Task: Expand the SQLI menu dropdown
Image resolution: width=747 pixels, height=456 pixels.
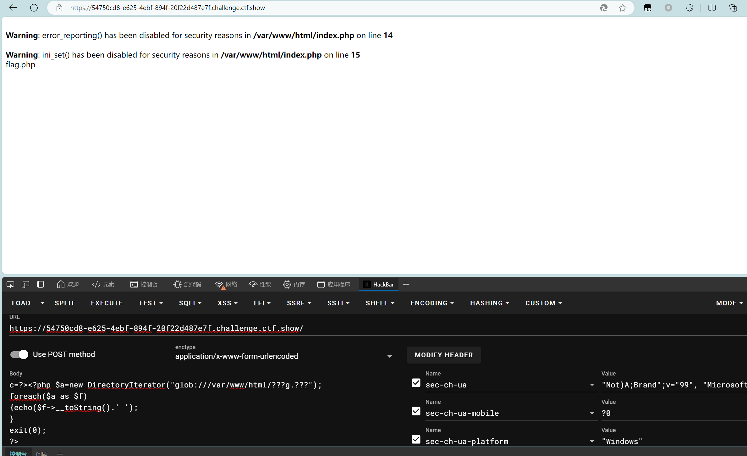Action: [x=190, y=303]
